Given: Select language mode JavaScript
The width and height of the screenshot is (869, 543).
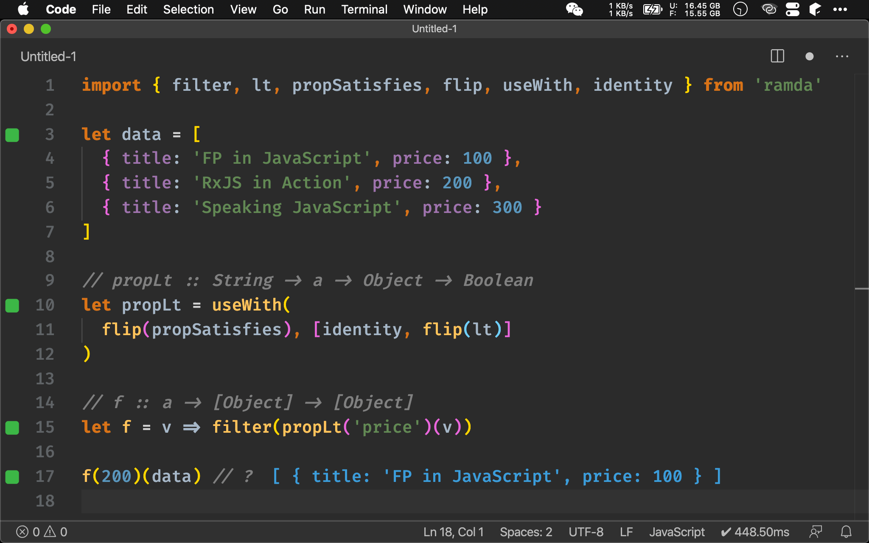Looking at the screenshot, I should (676, 532).
